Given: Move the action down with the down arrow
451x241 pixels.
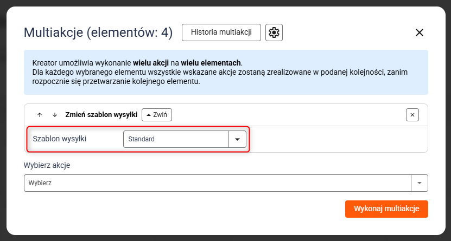Looking at the screenshot, I should coord(54,115).
